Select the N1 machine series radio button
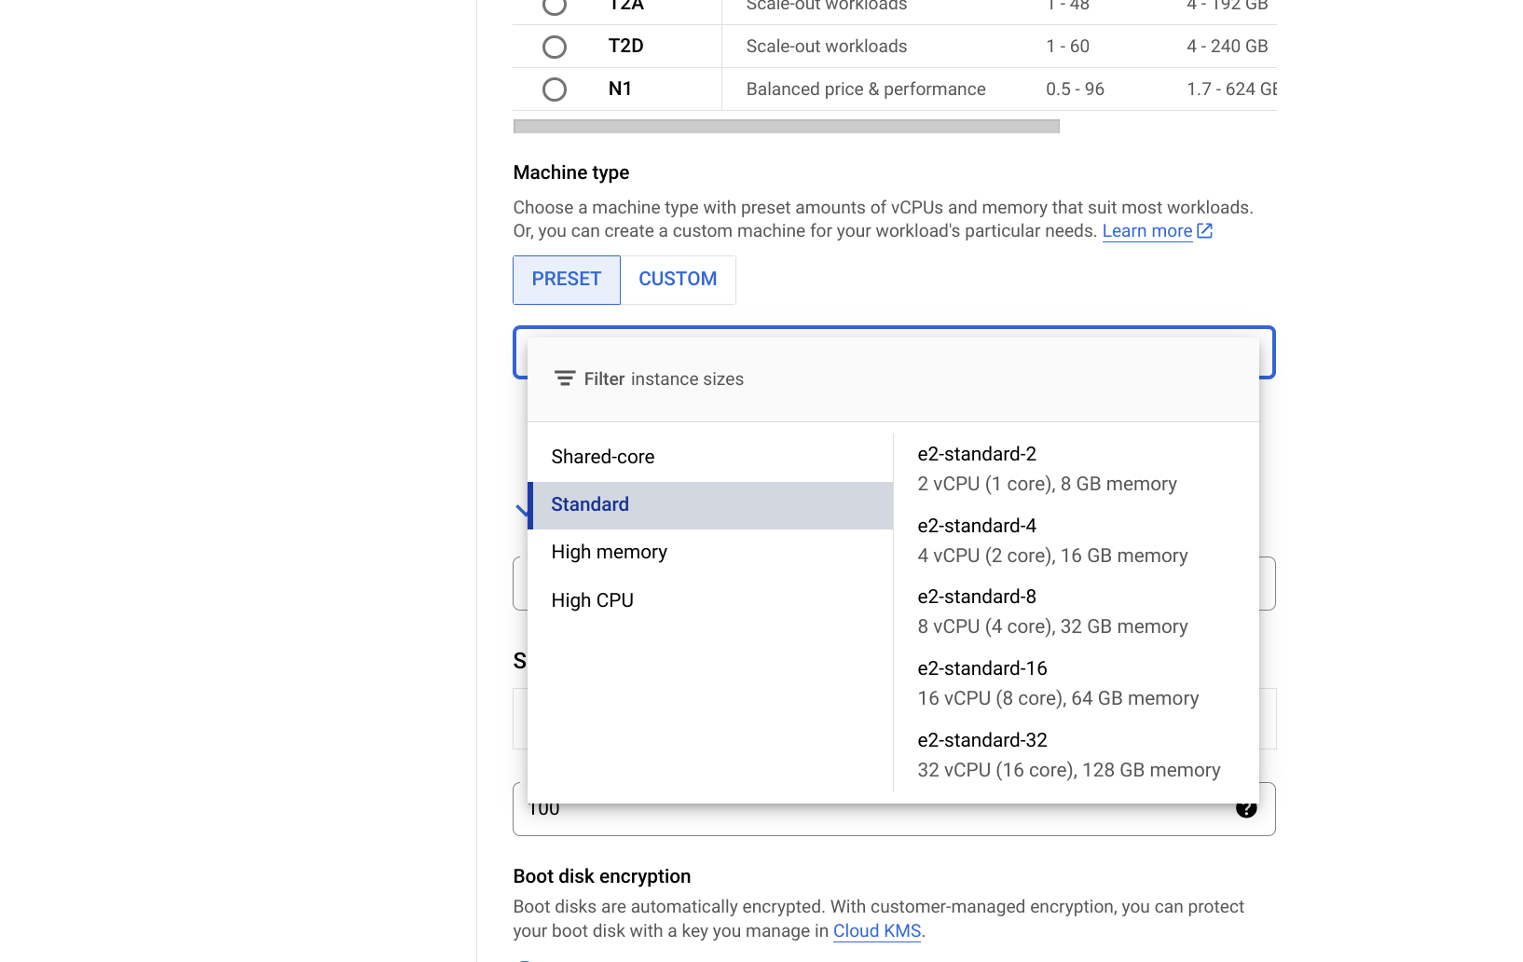This screenshot has width=1523, height=962. 555,89
